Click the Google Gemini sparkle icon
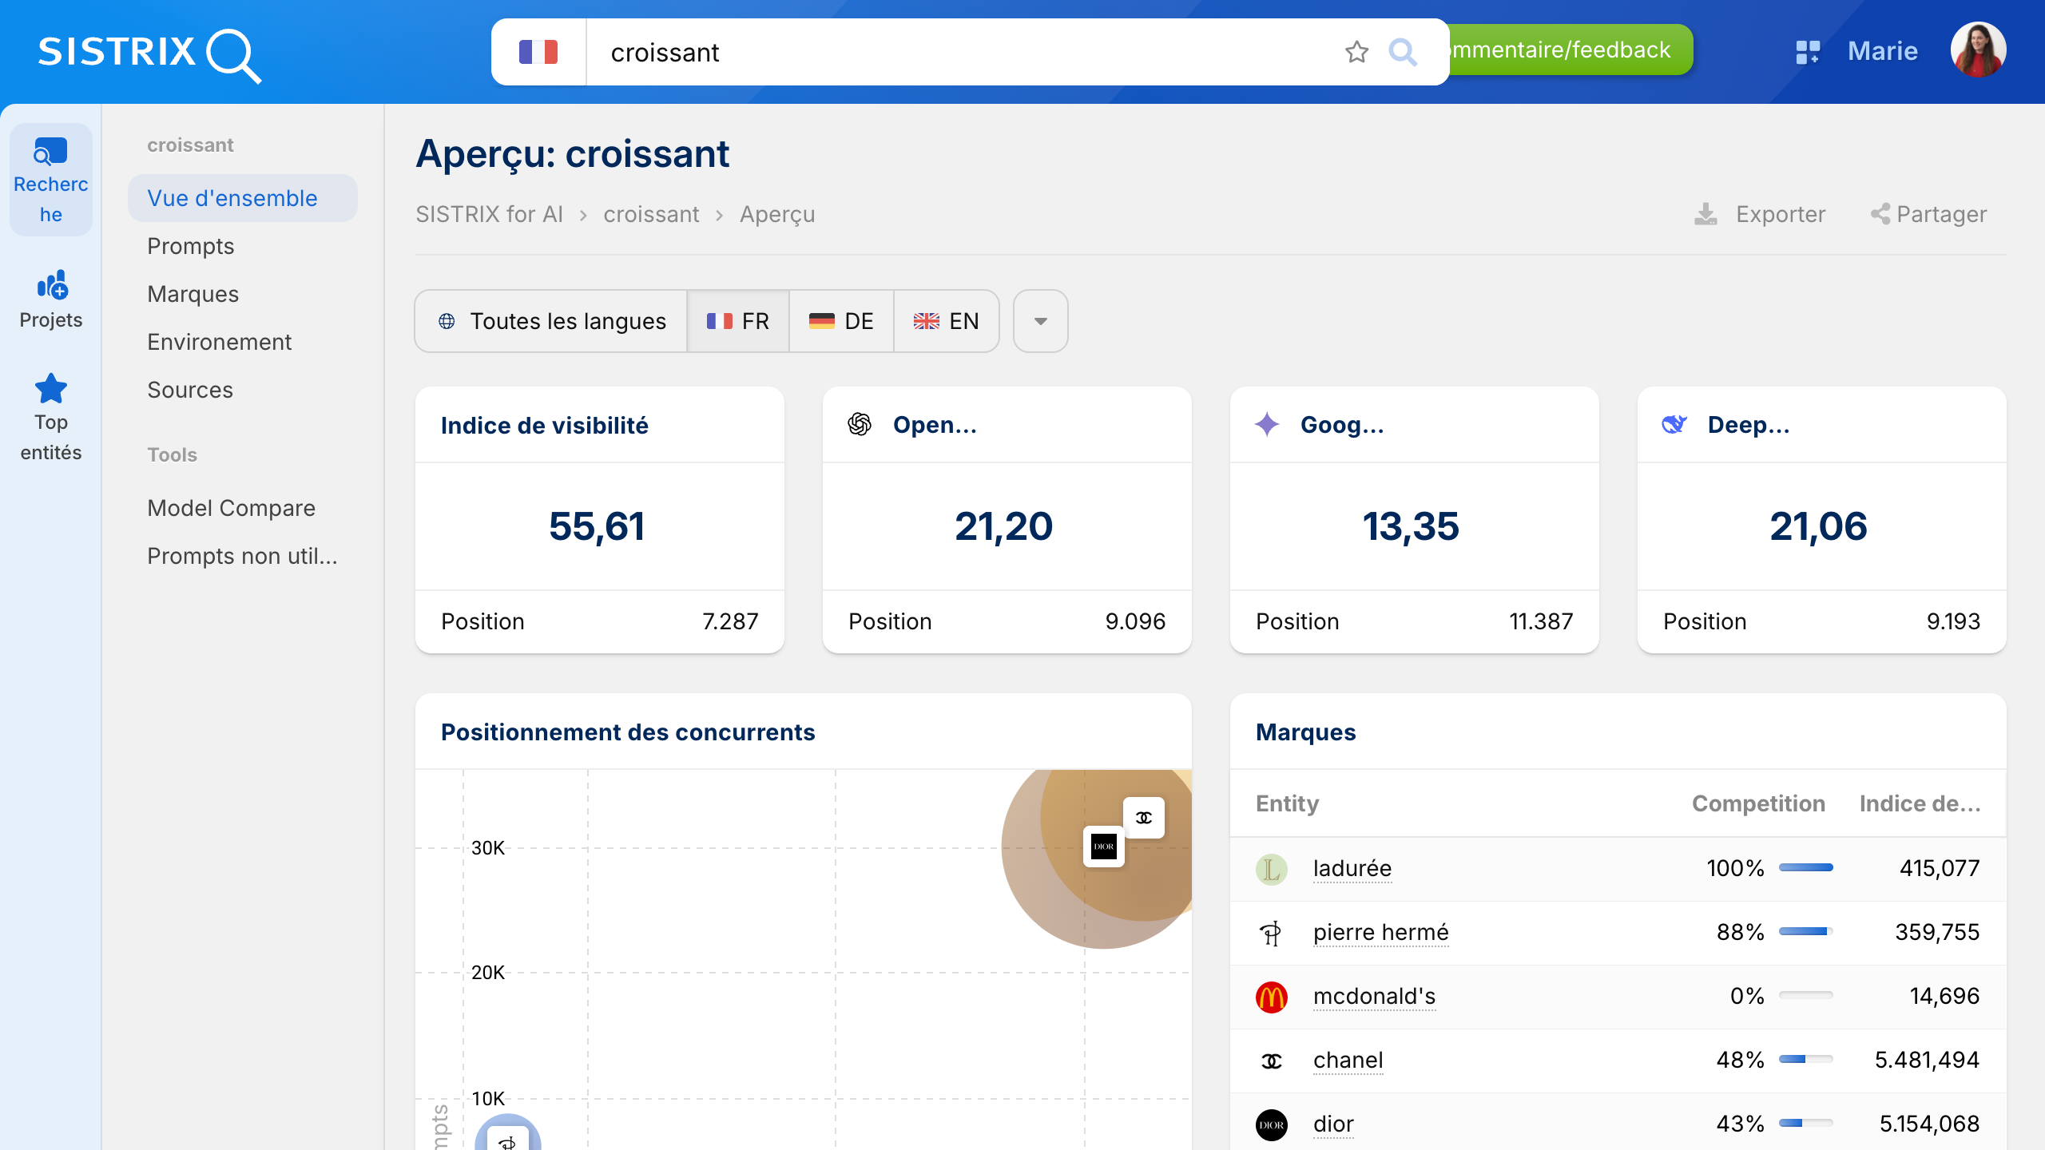The width and height of the screenshot is (2045, 1150). (x=1267, y=424)
